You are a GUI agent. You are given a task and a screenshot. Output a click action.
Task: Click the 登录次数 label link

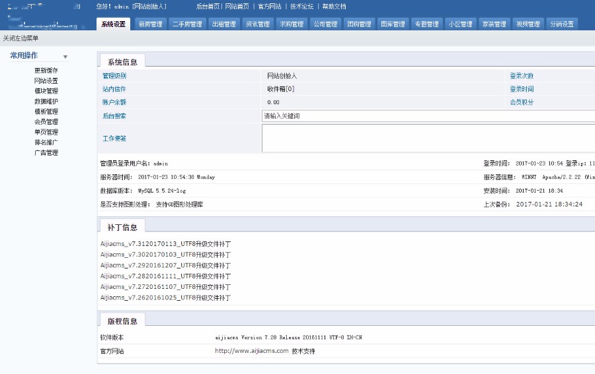coord(522,76)
